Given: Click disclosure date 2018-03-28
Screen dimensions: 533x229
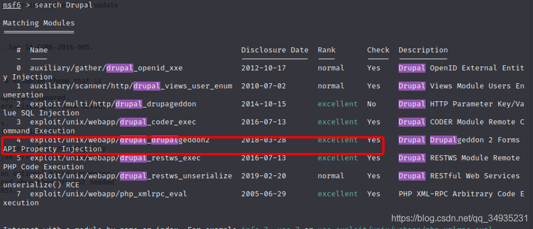Looking at the screenshot, I should 264,140.
